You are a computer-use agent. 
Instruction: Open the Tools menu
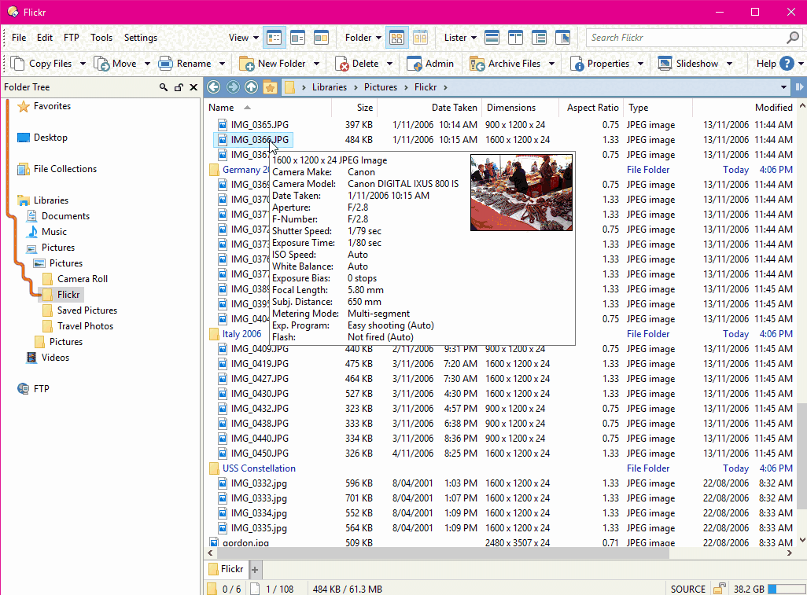[101, 37]
